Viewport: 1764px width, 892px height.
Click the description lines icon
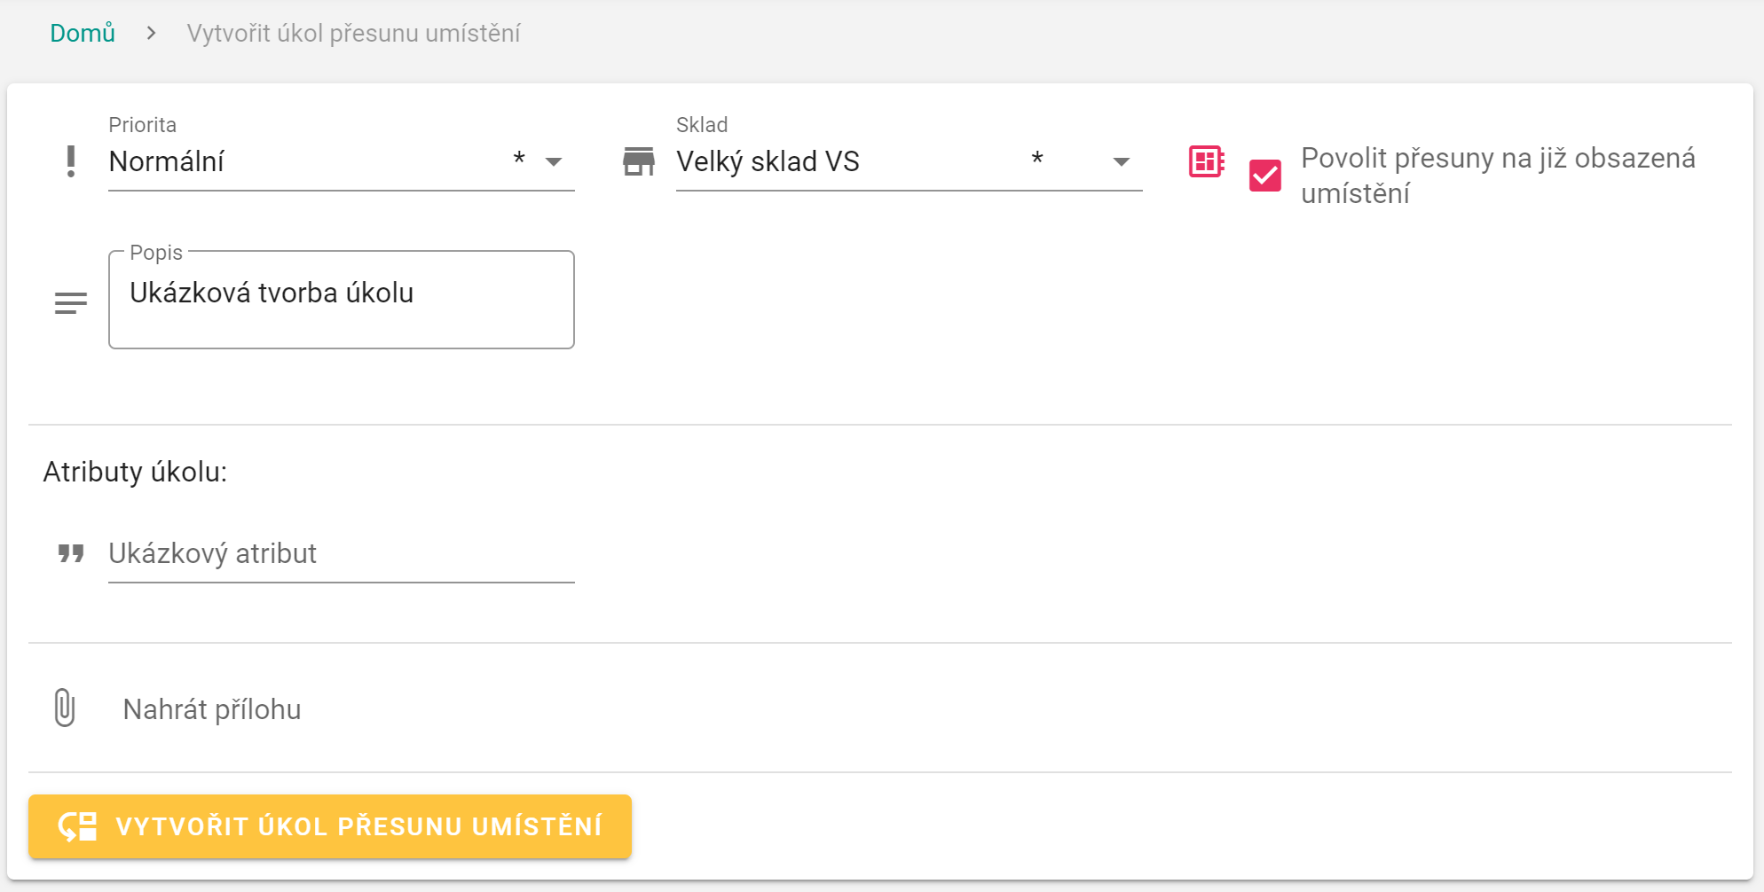click(71, 303)
